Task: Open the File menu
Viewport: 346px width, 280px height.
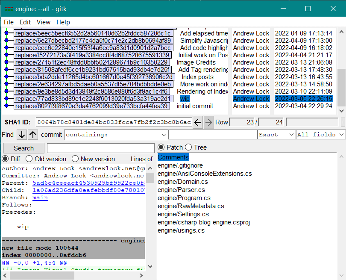Action: pos(9,22)
